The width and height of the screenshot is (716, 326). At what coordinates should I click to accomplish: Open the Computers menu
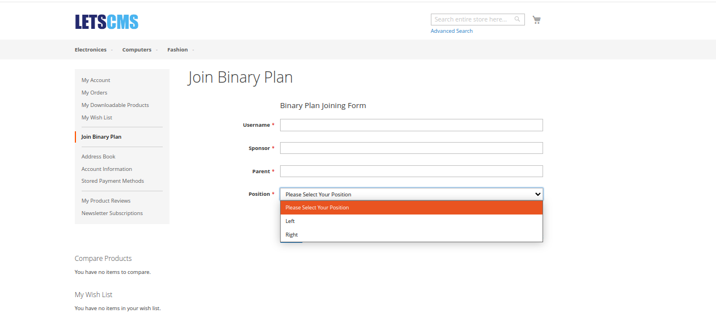coord(137,50)
